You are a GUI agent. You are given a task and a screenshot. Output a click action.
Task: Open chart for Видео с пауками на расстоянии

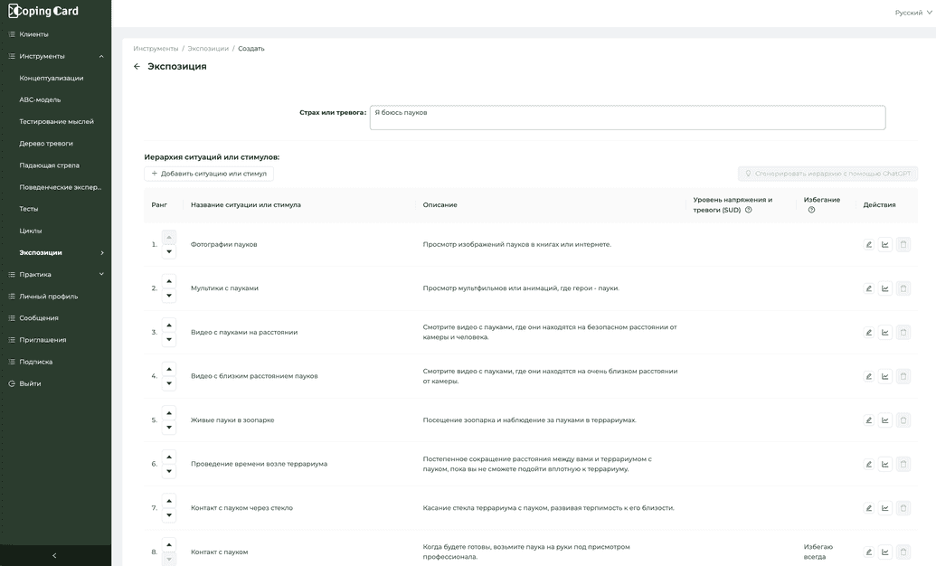[x=885, y=333]
